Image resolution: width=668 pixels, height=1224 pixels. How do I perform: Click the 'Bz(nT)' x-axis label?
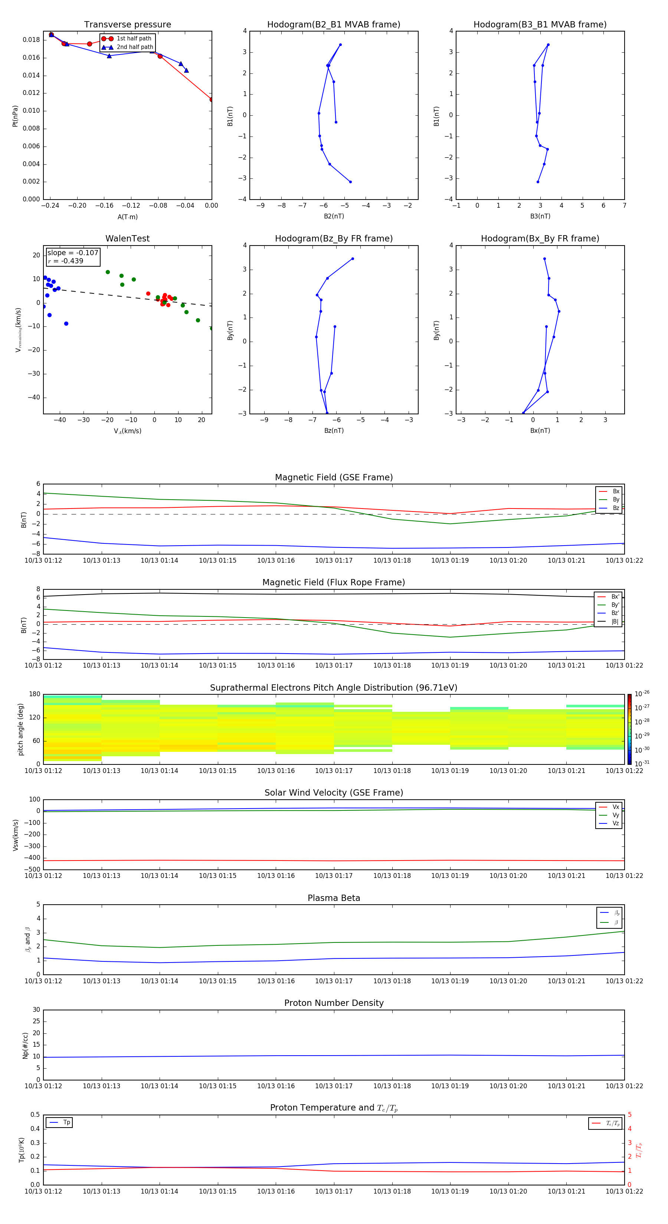tap(334, 431)
